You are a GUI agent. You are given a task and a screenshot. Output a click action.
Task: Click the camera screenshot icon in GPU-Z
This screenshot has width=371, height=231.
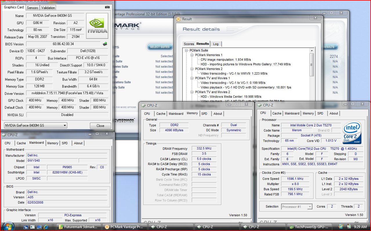(x=107, y=7)
